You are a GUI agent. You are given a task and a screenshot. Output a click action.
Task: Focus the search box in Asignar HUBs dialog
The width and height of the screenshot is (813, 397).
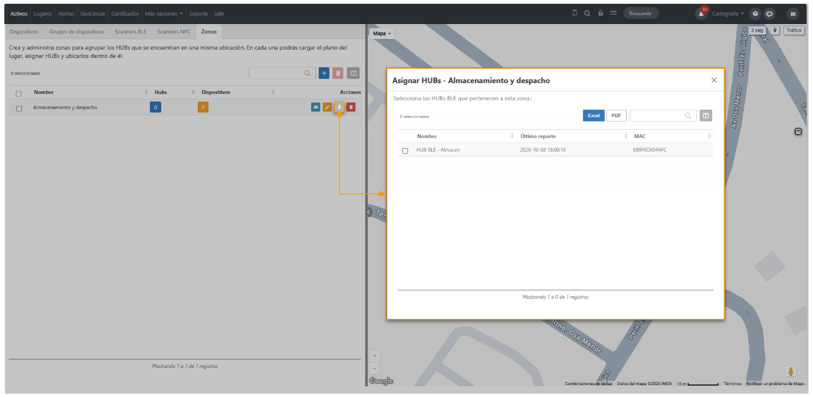(x=663, y=115)
